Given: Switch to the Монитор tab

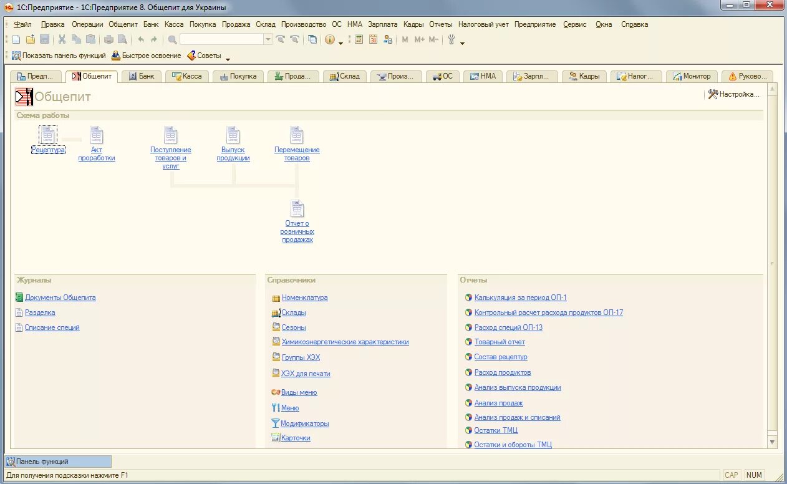Looking at the screenshot, I should point(692,76).
